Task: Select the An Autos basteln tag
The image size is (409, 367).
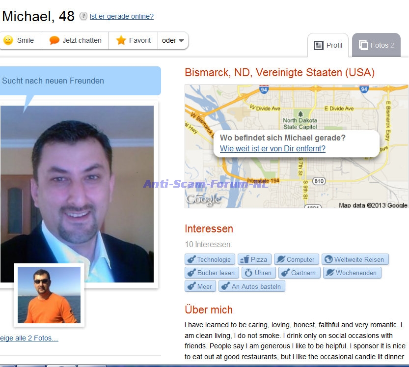Action: (252, 286)
